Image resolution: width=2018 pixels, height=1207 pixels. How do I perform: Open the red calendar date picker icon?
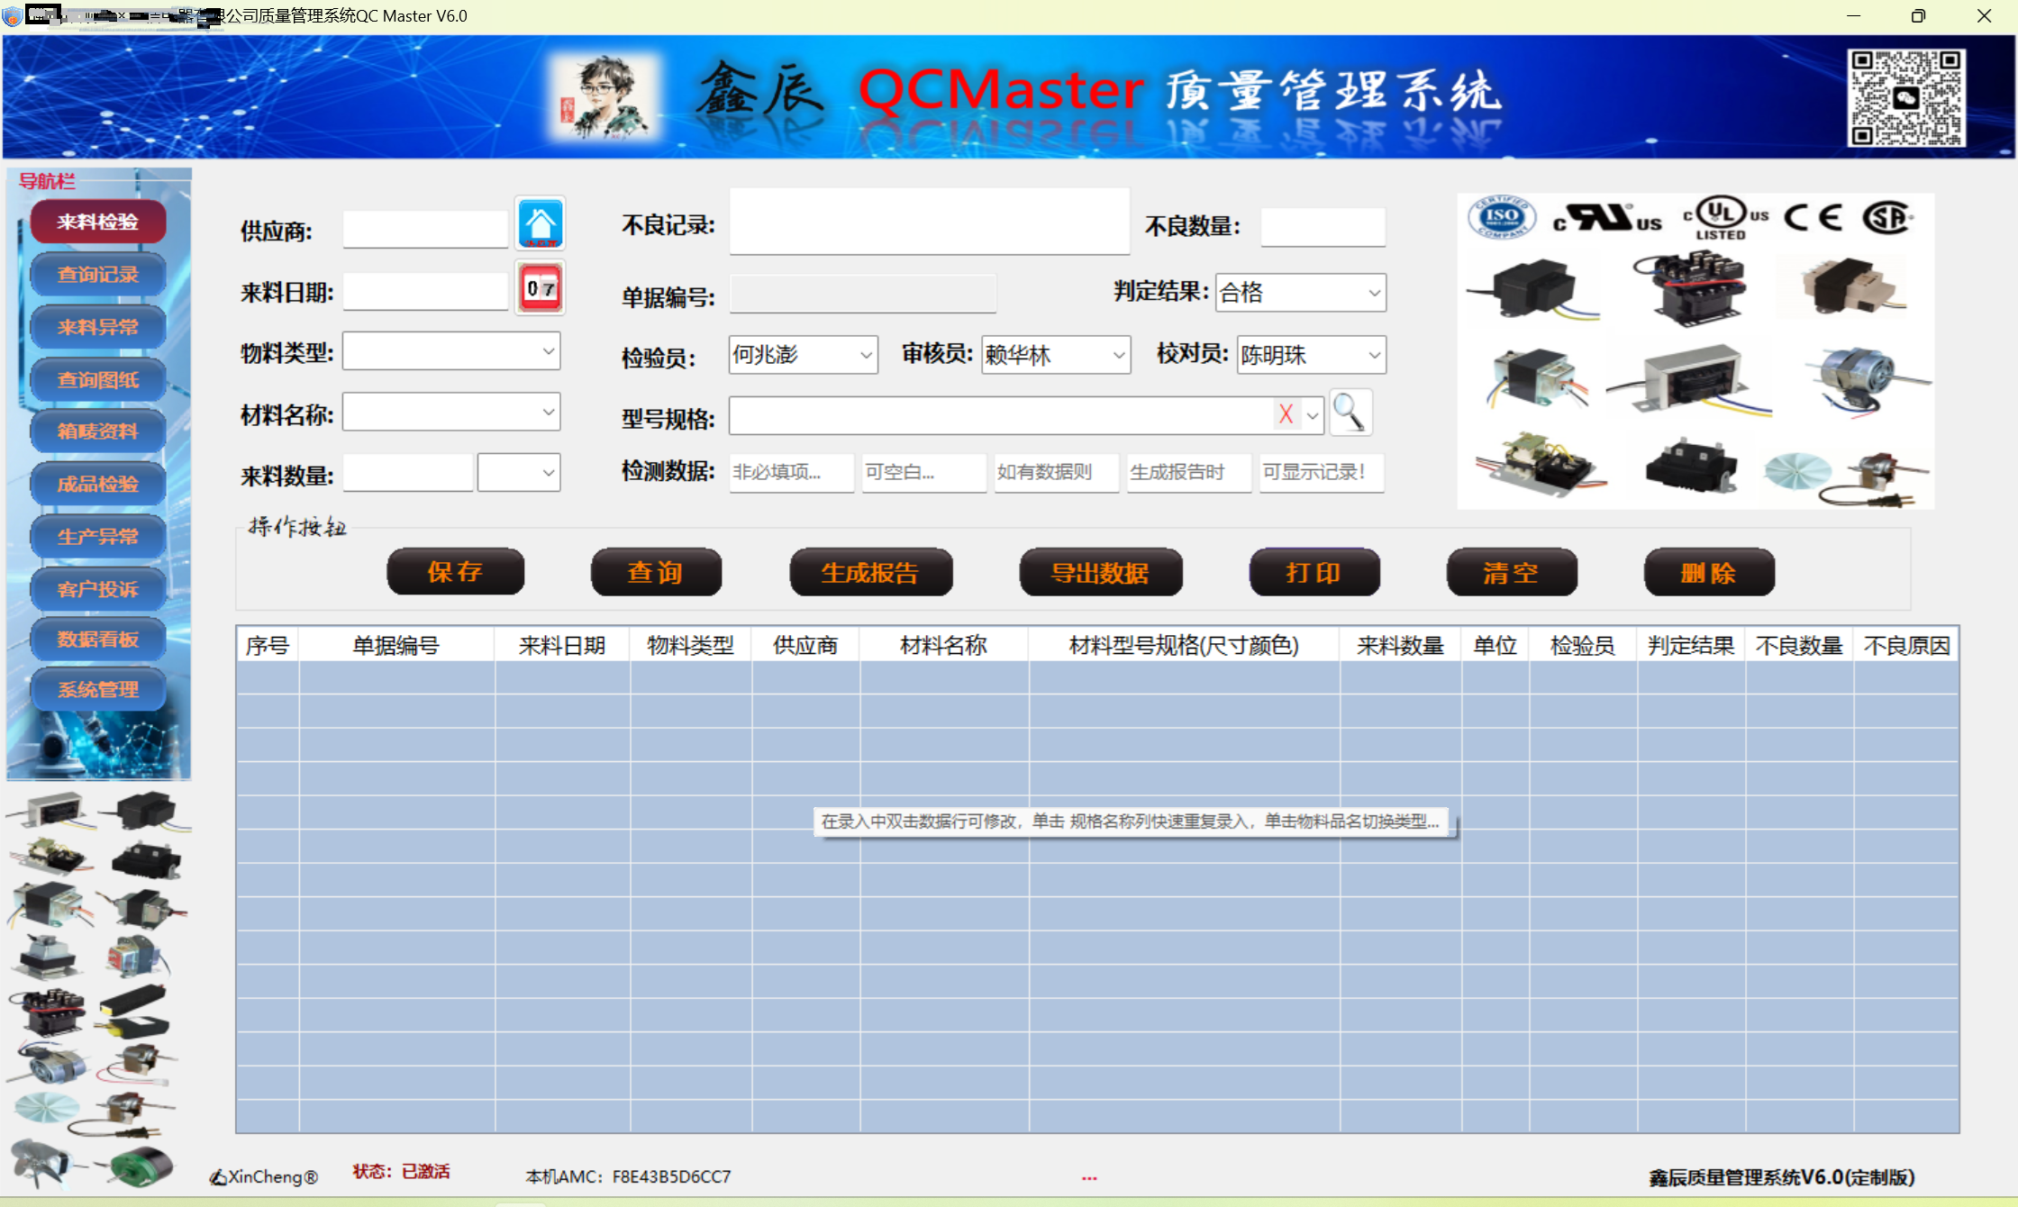[x=540, y=288]
